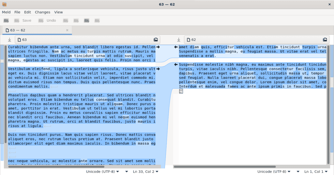Screen dimensions: 334x175
Task: Push the 'amet diam quis' change left
Action: point(176,47)
